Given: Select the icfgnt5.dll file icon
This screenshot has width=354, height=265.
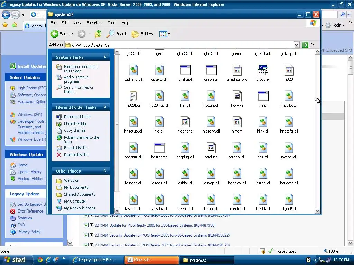Looking at the screenshot, I should point(289,200).
